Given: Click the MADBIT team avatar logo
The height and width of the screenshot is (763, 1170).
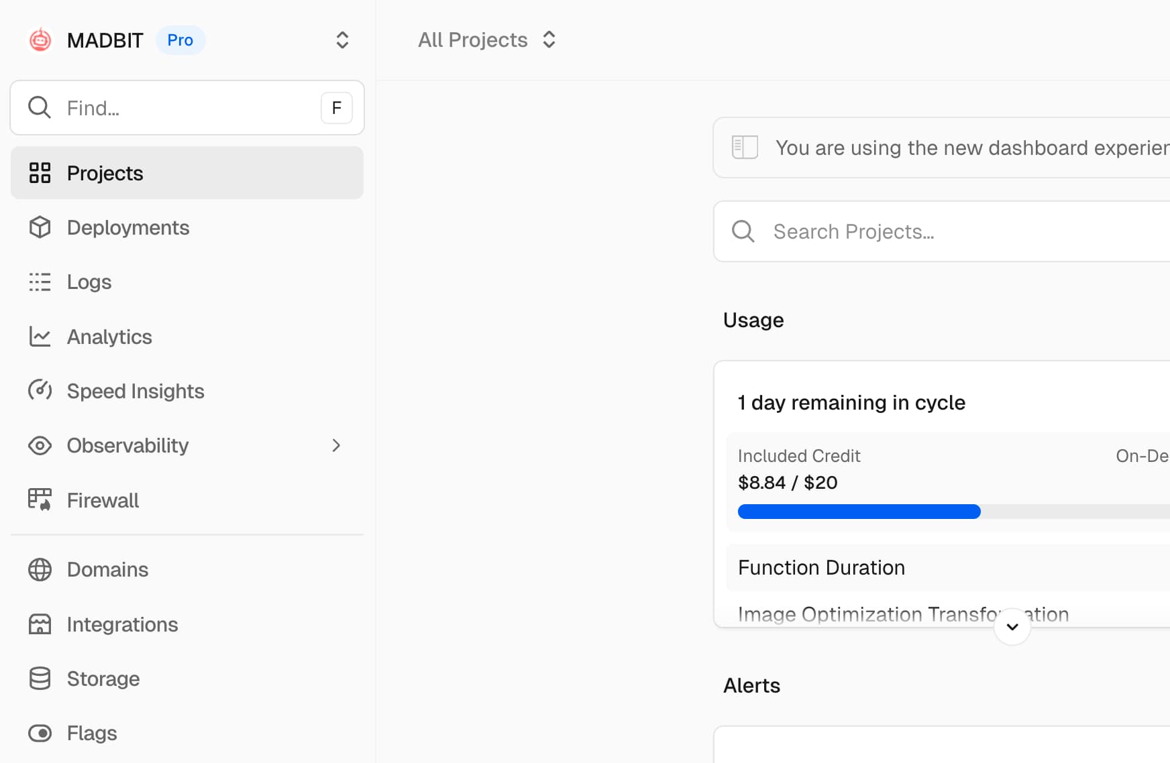Looking at the screenshot, I should click(40, 40).
